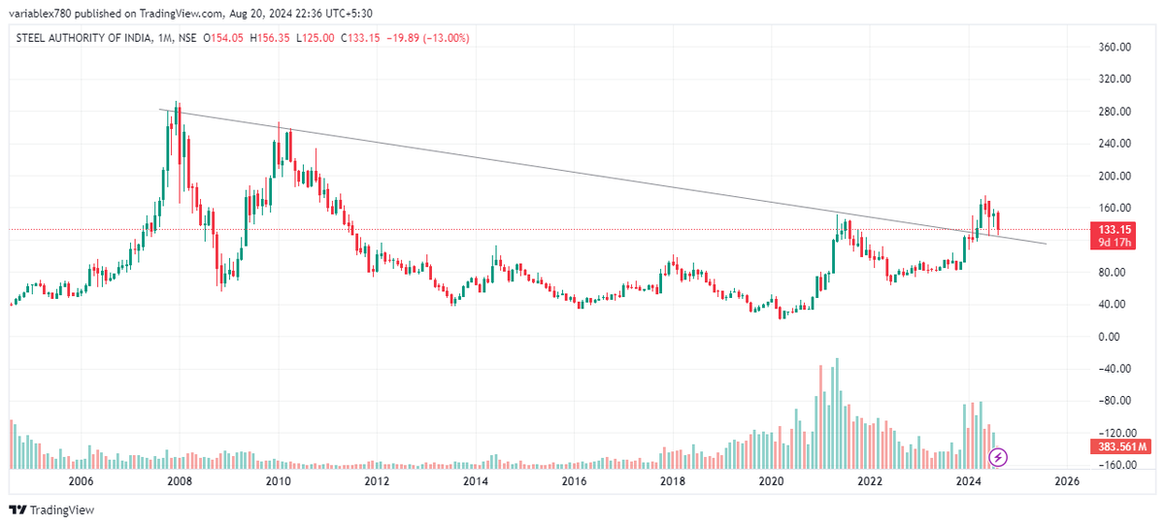The height and width of the screenshot is (526, 1165).
Task: Click the TradingView logo at the bottom left
Action: pyautogui.click(x=51, y=510)
